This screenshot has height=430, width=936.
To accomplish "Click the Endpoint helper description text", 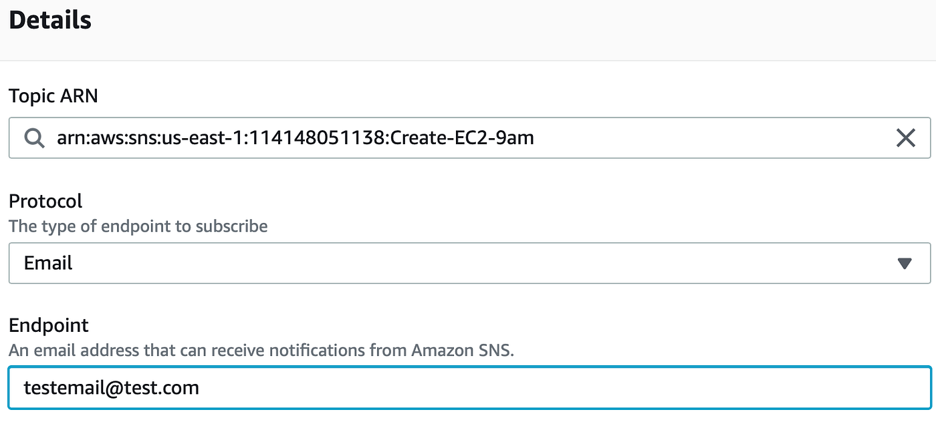I will [x=261, y=350].
